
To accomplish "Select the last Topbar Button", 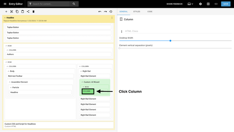I will tap(58, 38).
